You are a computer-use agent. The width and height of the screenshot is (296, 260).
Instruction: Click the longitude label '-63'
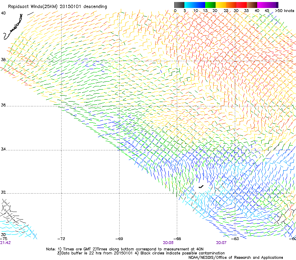[235, 239]
